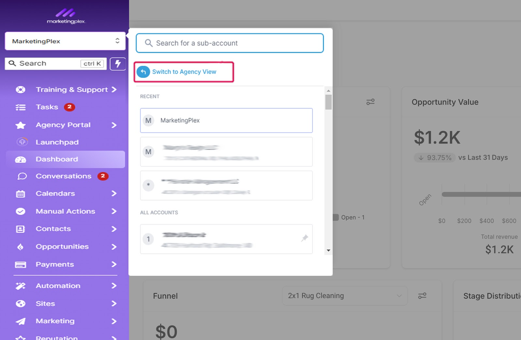The width and height of the screenshot is (521, 340).
Task: Select the second recent account with M avatar
Action: (x=226, y=152)
